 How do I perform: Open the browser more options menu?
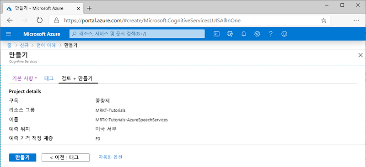coord(356,21)
